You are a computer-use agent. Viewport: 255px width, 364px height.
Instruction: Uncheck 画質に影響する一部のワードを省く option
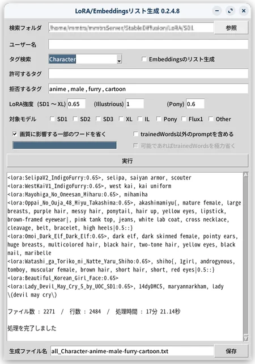point(15,134)
